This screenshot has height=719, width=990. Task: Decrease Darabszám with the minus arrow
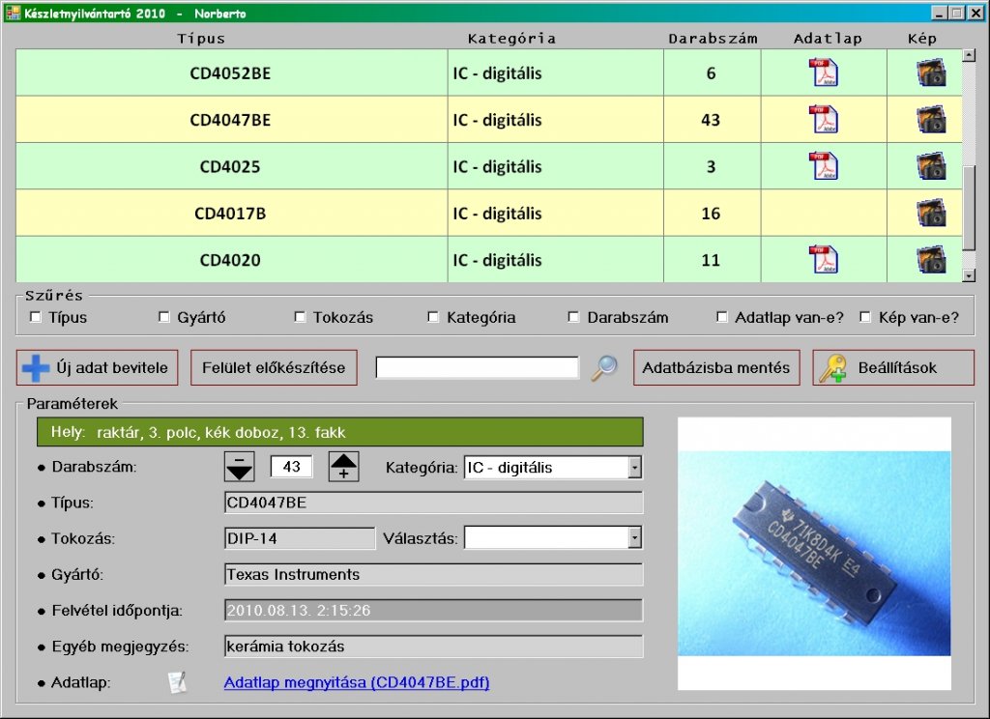click(x=240, y=467)
